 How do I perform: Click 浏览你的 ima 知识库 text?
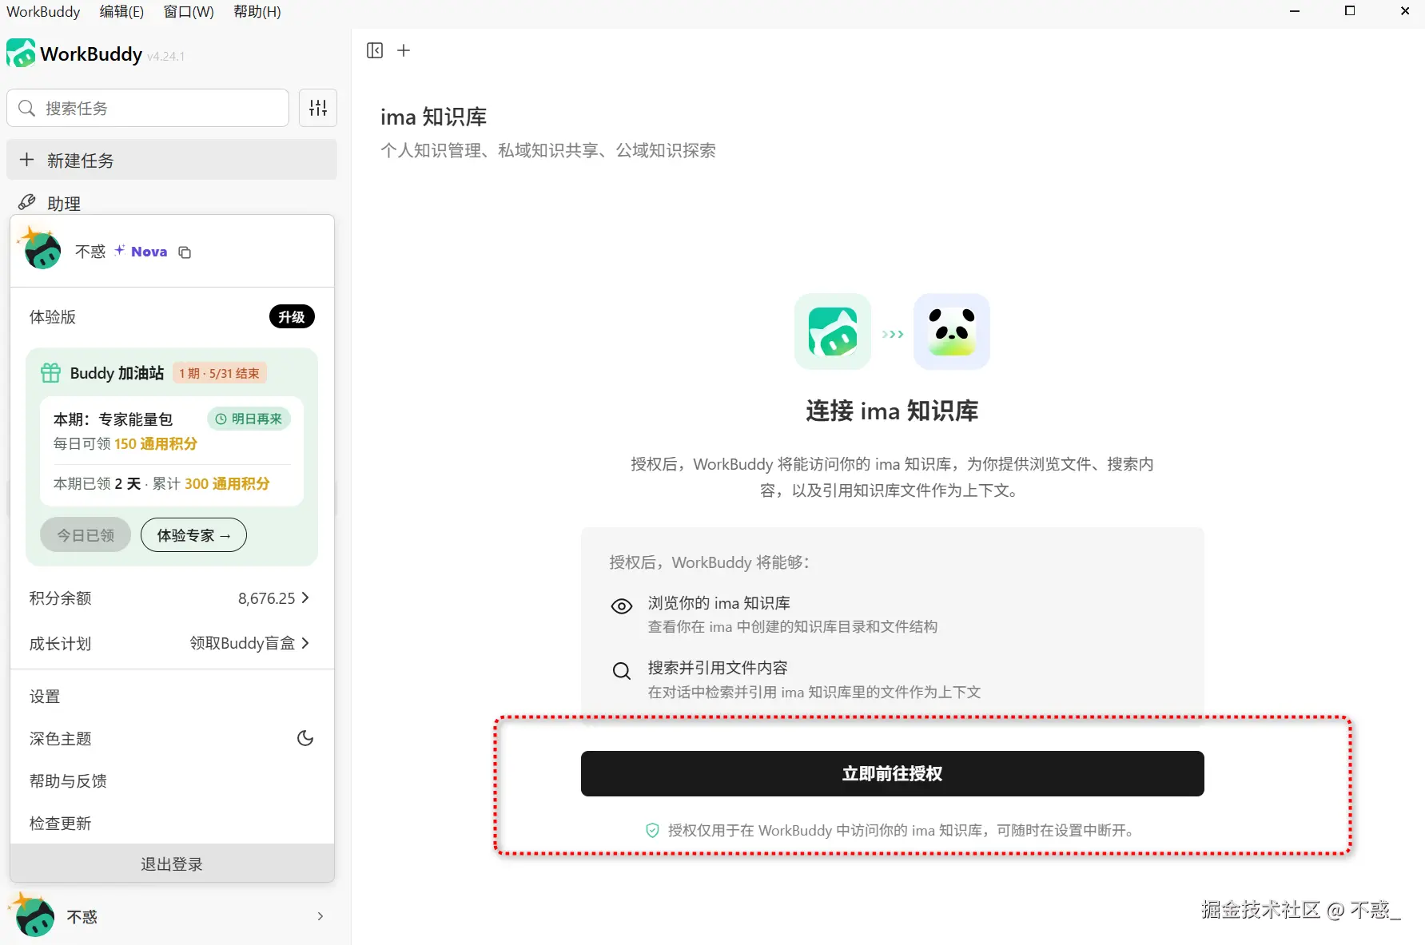[718, 603]
